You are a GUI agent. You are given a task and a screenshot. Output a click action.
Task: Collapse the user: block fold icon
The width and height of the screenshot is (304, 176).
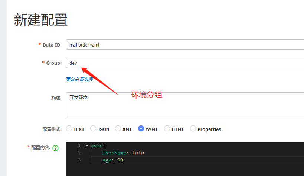[86, 146]
